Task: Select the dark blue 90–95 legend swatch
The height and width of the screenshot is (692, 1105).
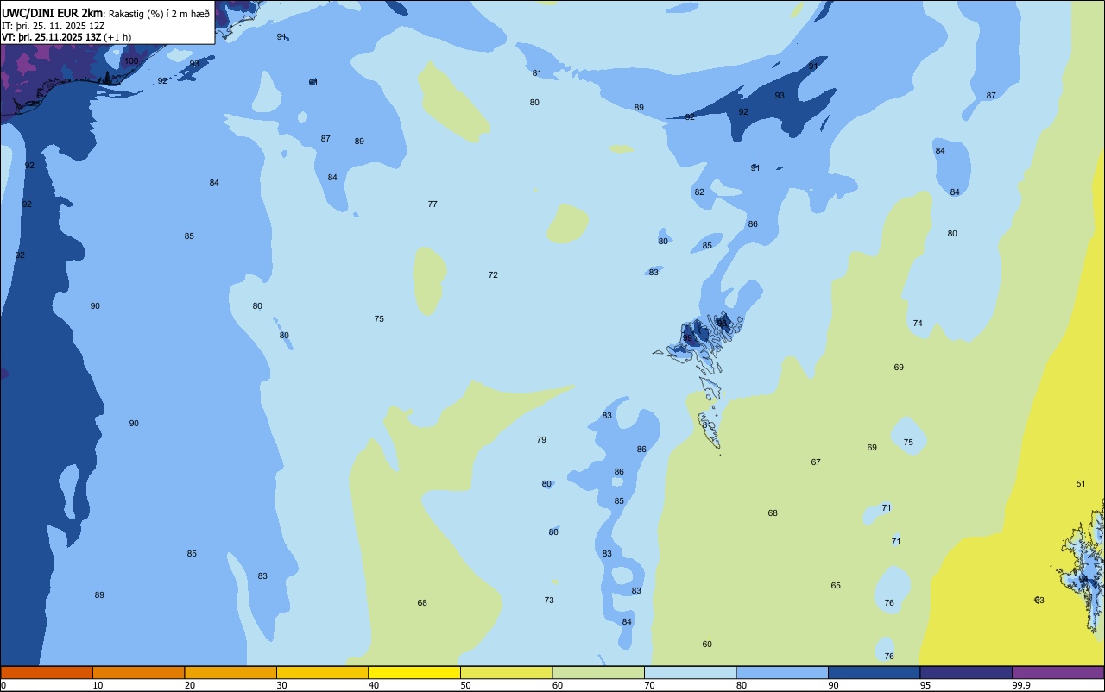Action: click(874, 672)
